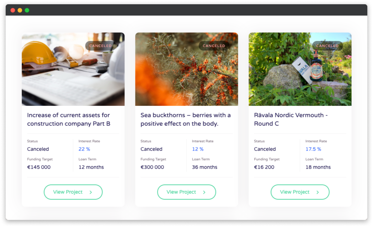373x227 pixels.
Task: Click the yellow minimize traffic light
Action: click(20, 10)
